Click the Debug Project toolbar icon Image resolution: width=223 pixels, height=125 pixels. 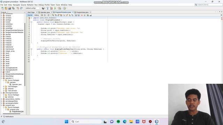60,8
